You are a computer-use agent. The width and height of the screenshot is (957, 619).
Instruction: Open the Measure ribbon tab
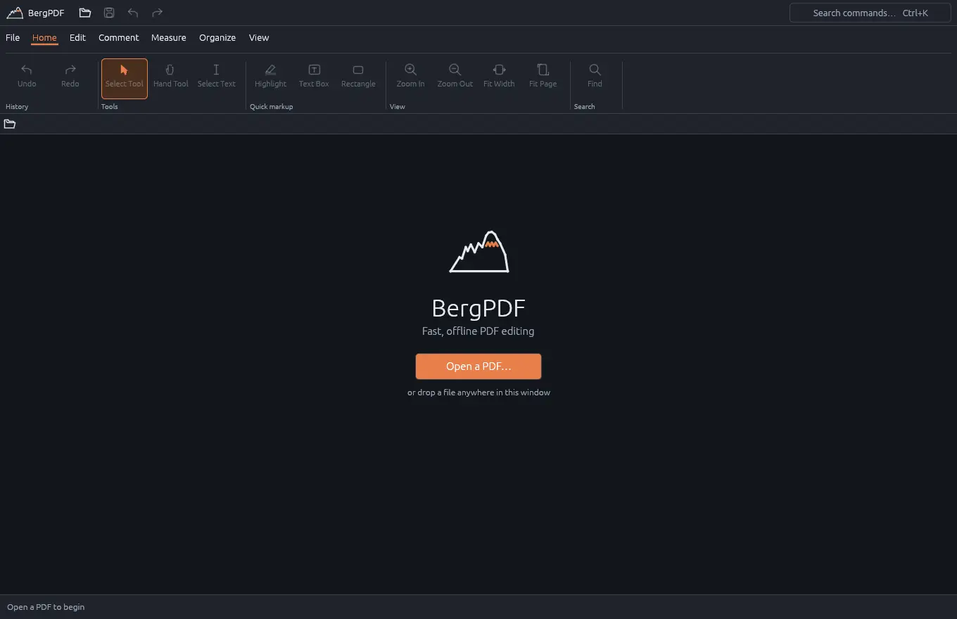pos(169,38)
